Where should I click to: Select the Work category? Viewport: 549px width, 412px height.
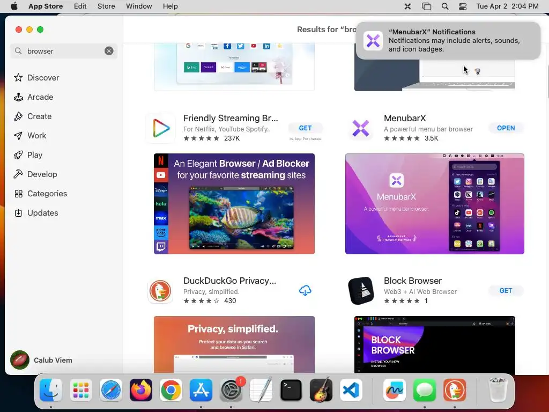[x=30, y=135]
